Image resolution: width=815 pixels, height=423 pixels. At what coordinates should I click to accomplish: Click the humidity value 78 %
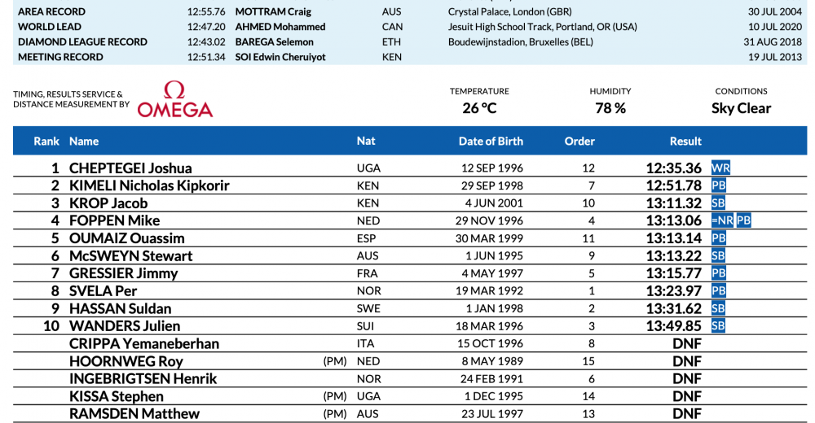610,108
